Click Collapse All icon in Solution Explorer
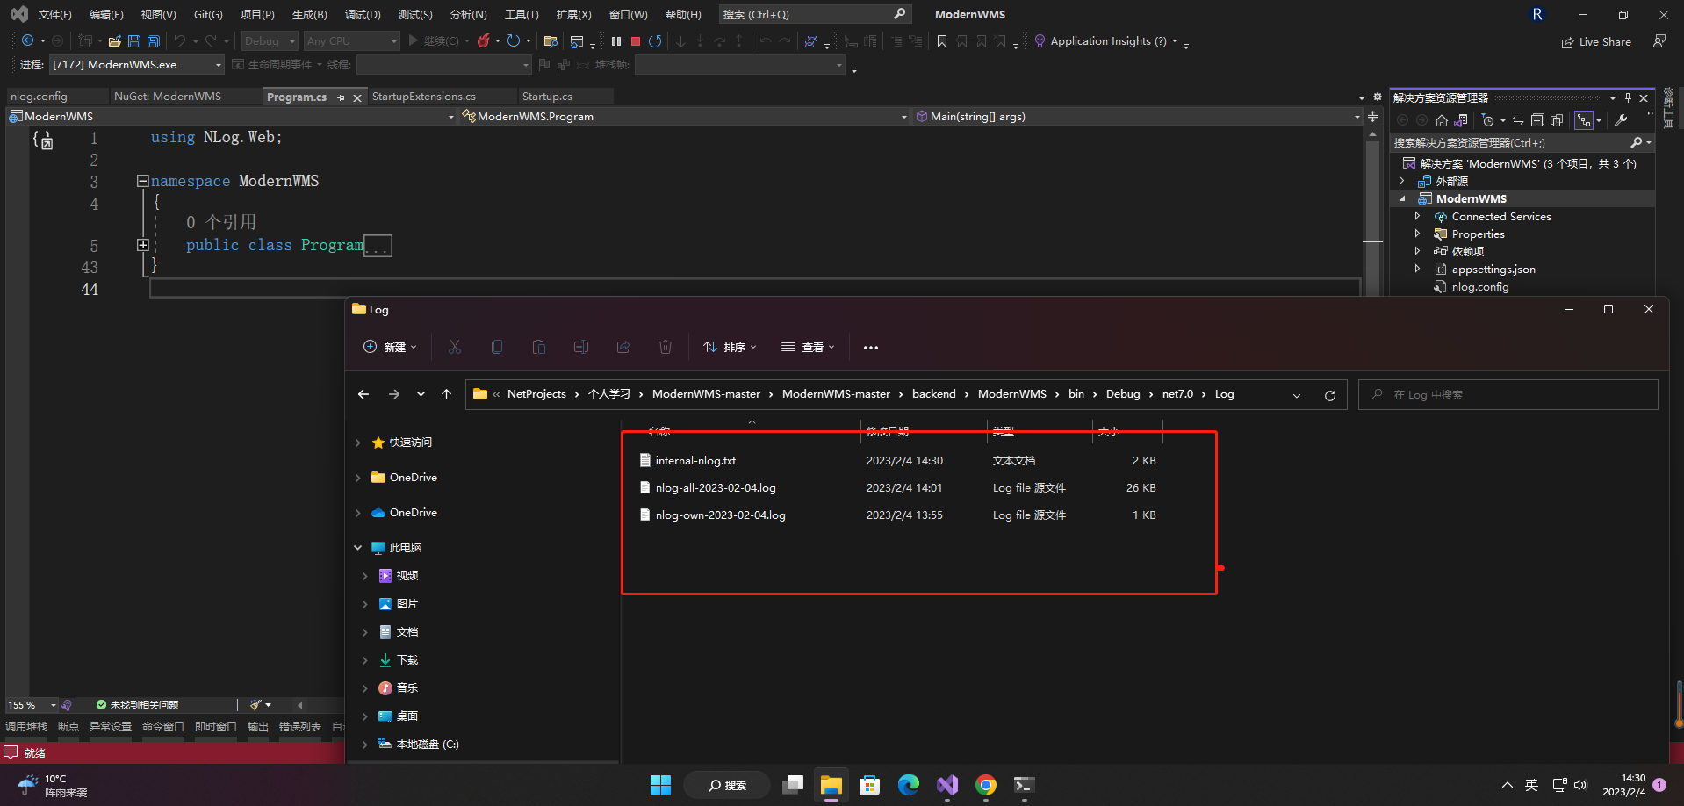 [1536, 120]
